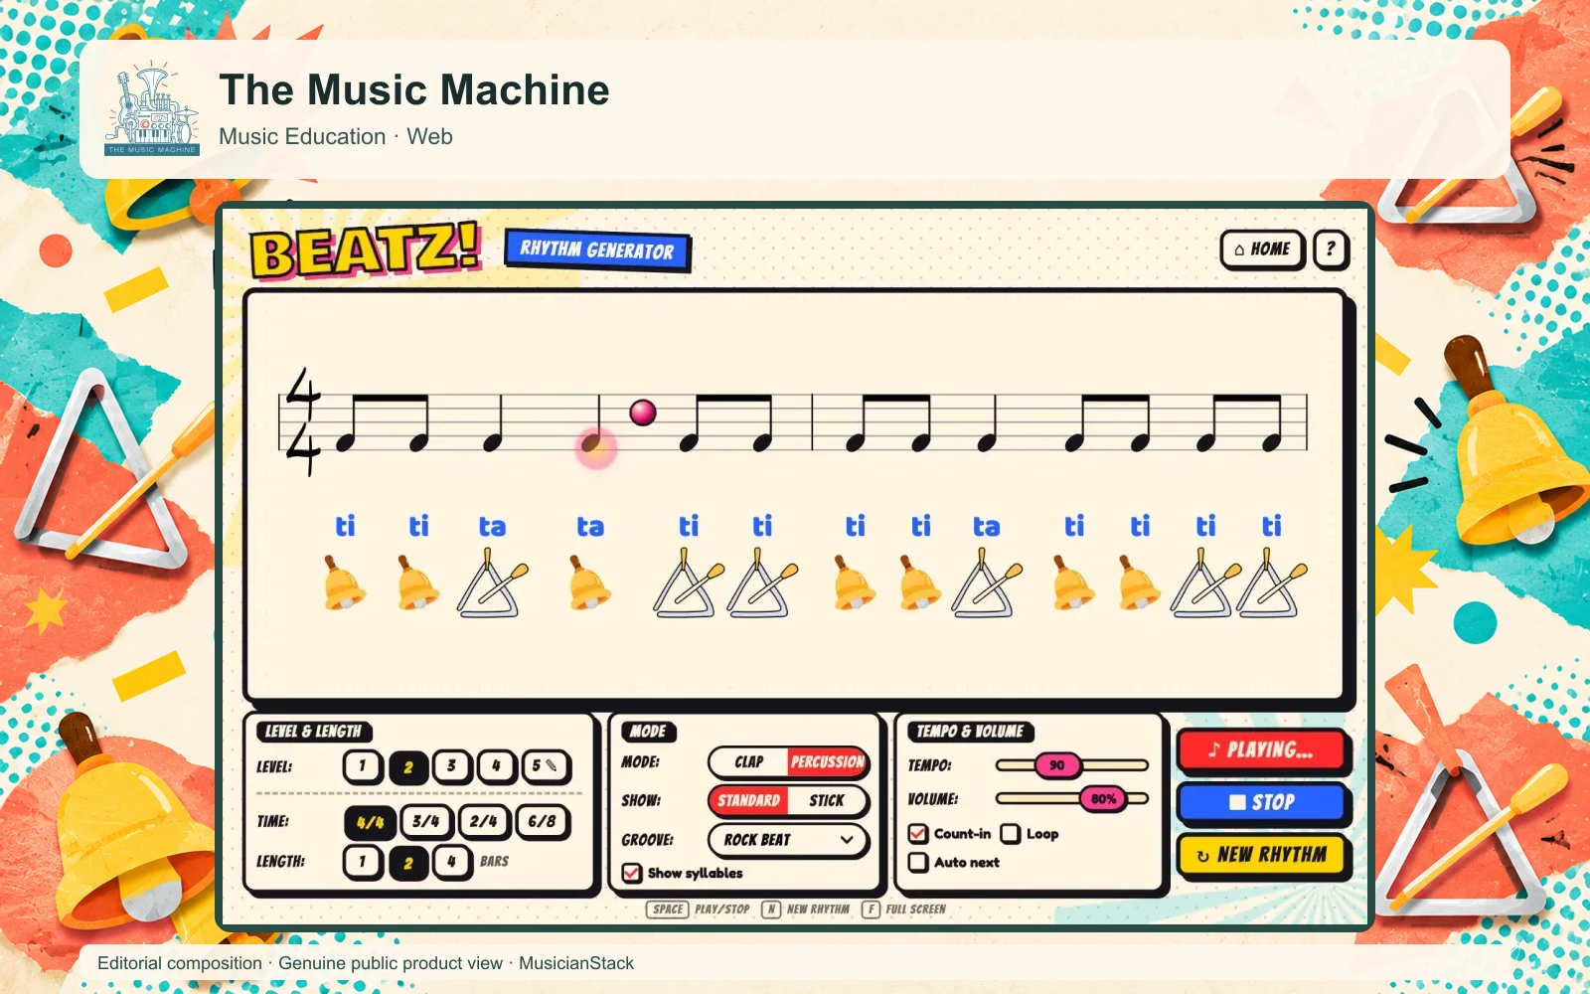Toggle Count-in checkbox

918,834
